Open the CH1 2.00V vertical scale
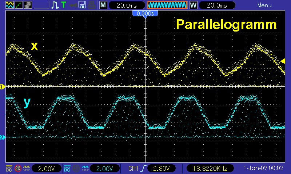The image size is (291, 174). click(x=46, y=168)
